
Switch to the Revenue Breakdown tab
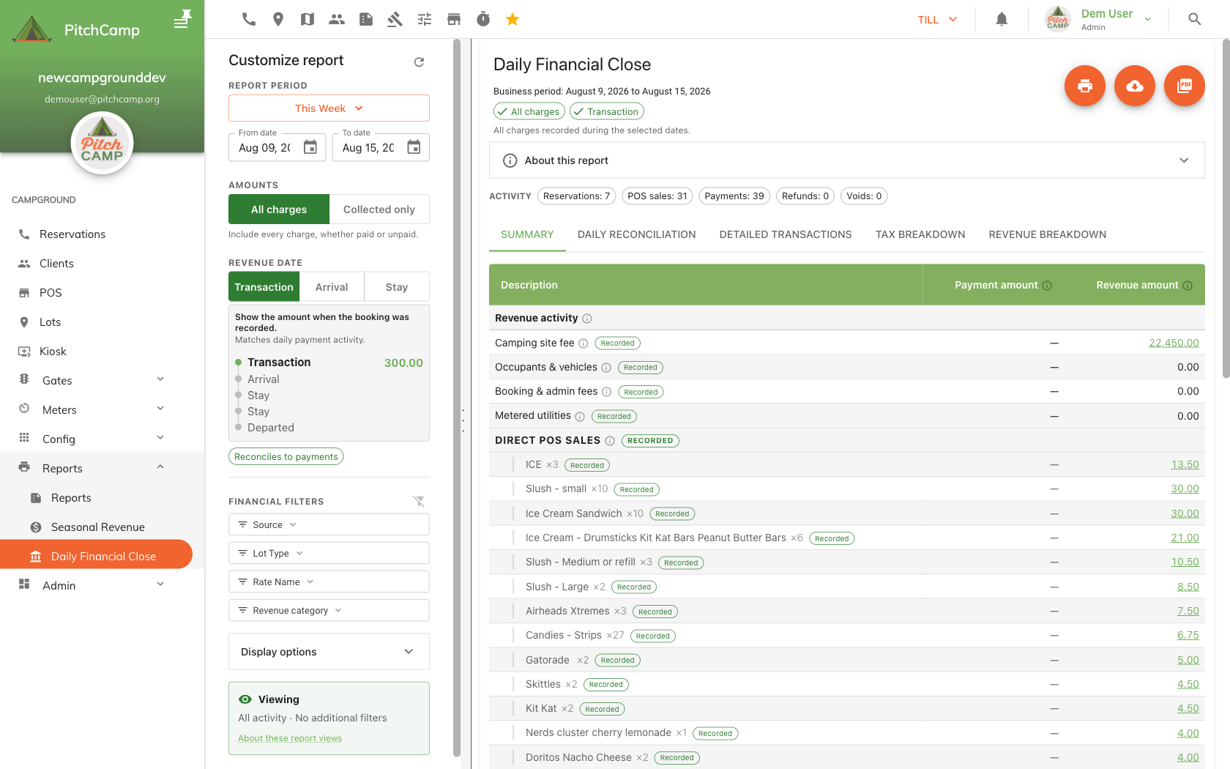click(1048, 234)
